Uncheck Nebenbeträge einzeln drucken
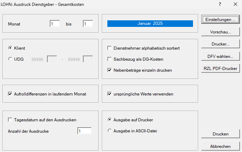The width and height of the screenshot is (242, 152). 110,70
